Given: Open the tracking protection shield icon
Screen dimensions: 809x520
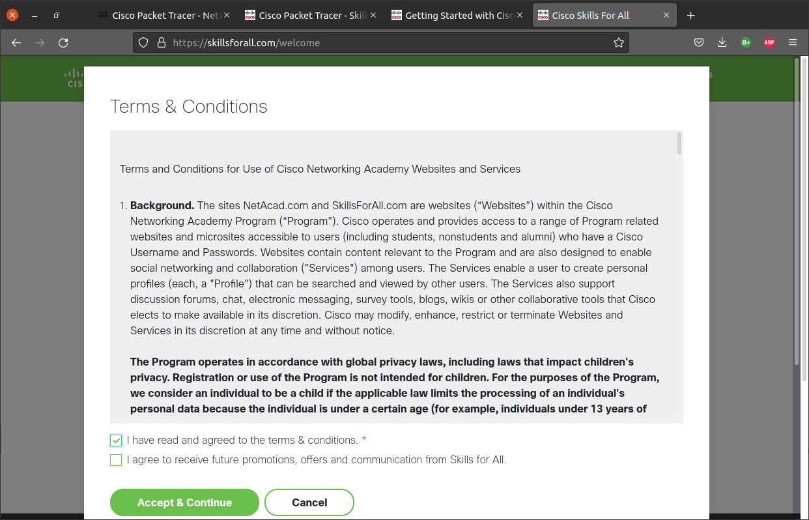Looking at the screenshot, I should tap(144, 42).
